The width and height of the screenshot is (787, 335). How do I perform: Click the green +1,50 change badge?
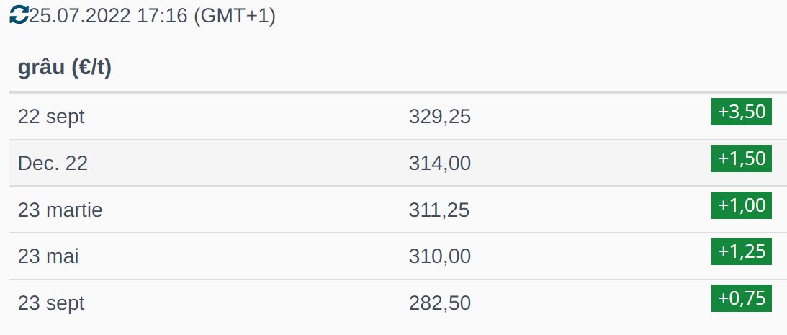[741, 158]
